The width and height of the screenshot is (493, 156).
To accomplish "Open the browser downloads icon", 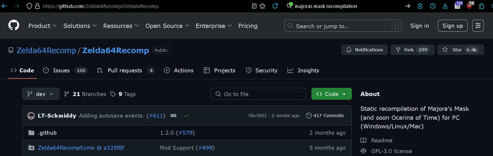I will coord(445,6).
